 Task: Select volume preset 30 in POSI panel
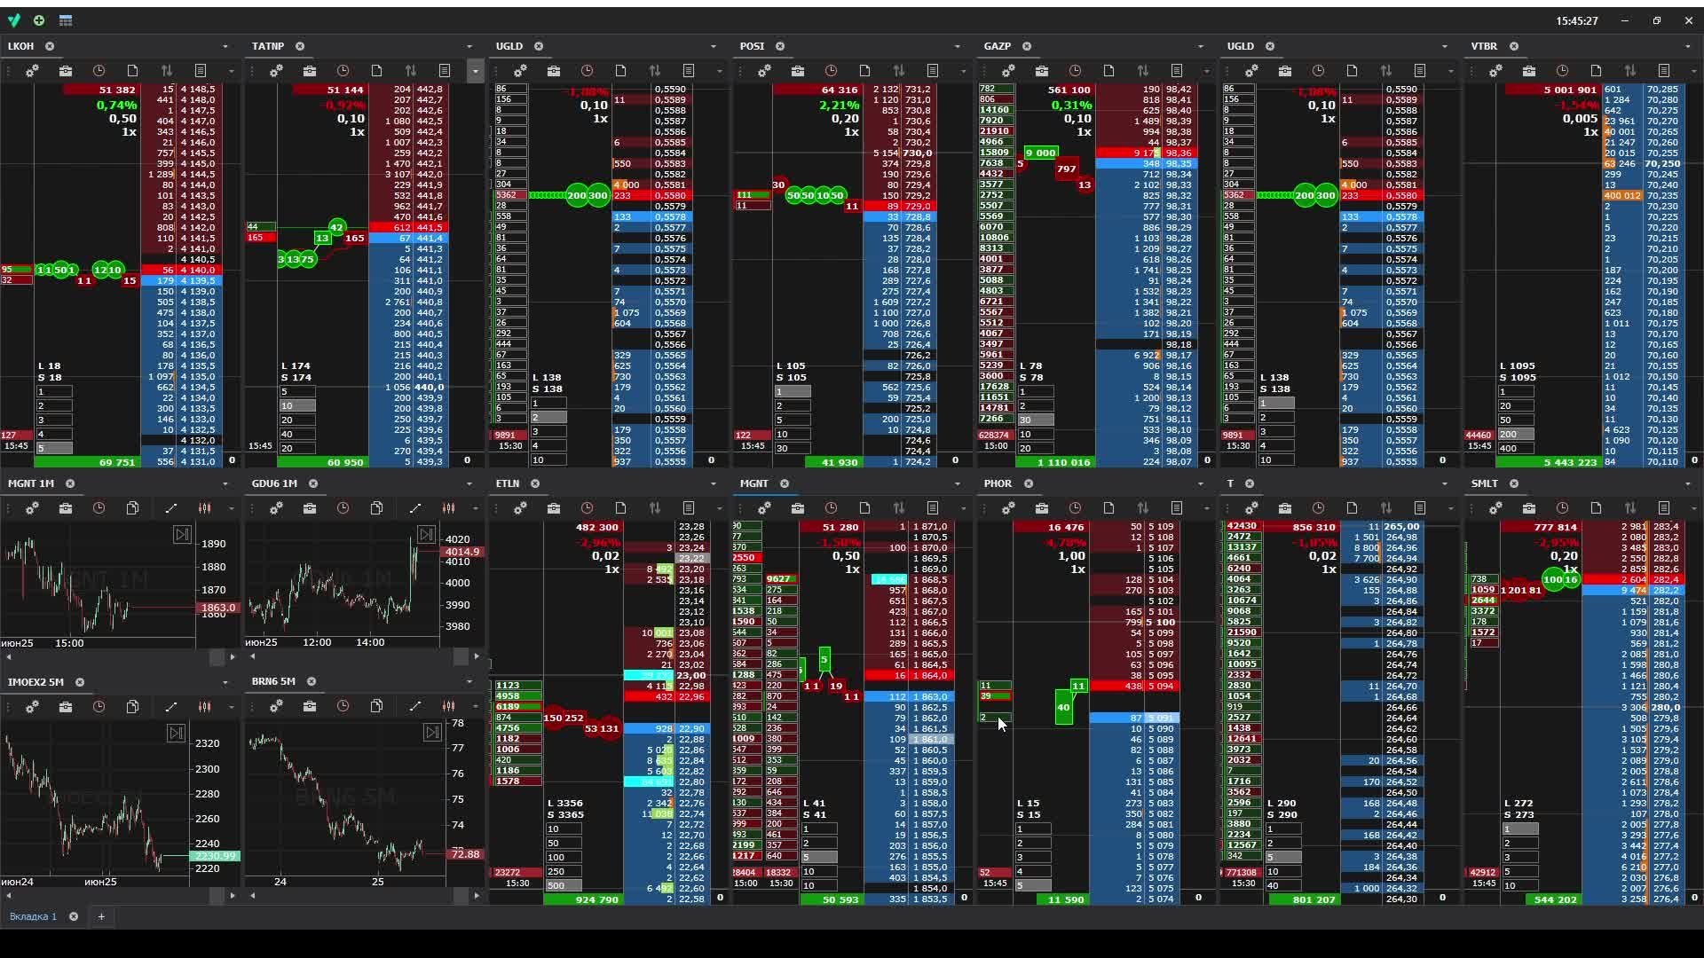point(793,449)
